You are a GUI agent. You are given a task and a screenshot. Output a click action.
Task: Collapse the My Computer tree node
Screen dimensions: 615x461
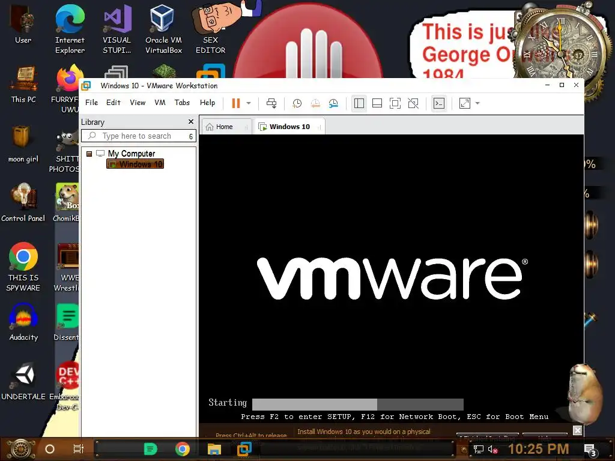coord(89,154)
